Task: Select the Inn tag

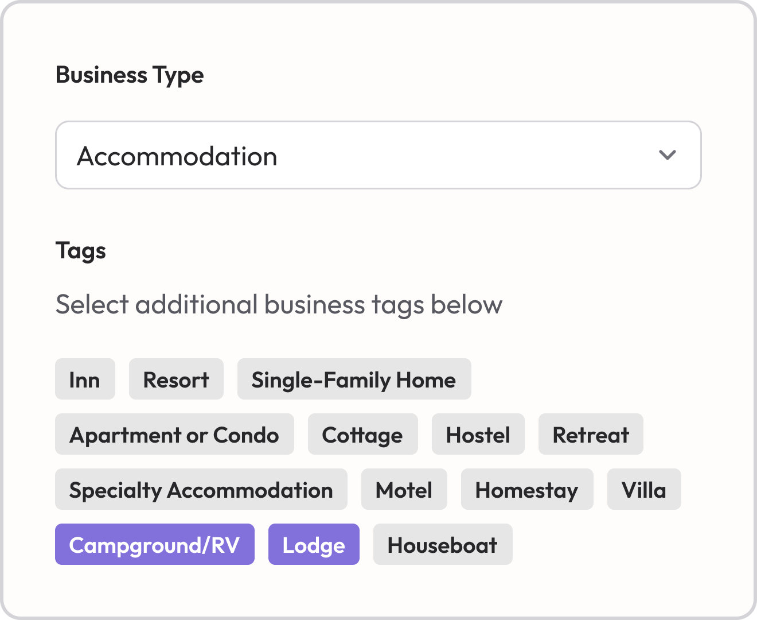Action: 85,379
